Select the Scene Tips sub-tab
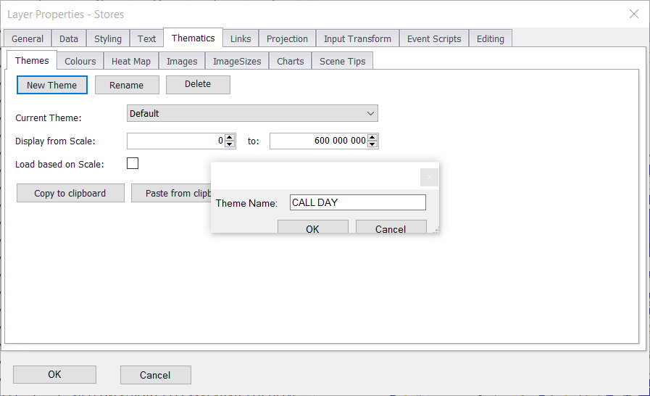Image resolution: width=650 pixels, height=396 pixels. click(x=343, y=61)
